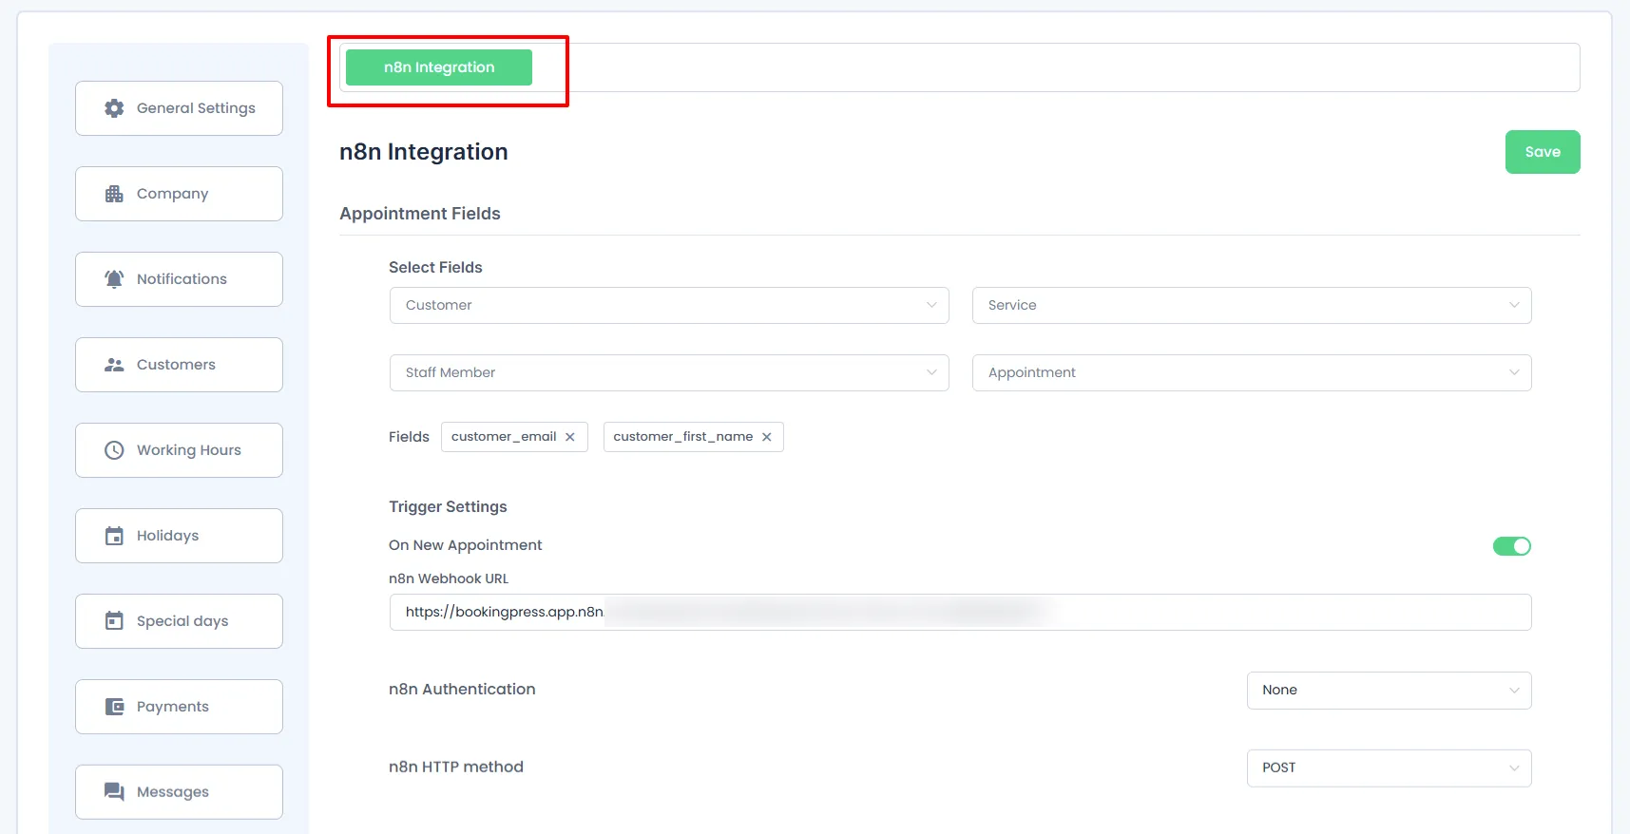Click the Payments wallet icon

(x=114, y=707)
